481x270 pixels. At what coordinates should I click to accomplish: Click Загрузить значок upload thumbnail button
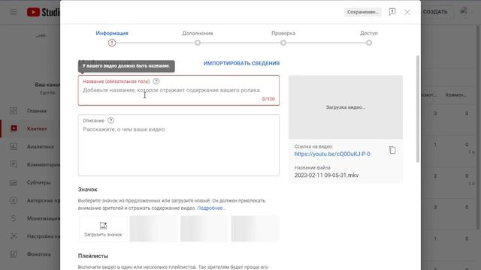tap(103, 229)
